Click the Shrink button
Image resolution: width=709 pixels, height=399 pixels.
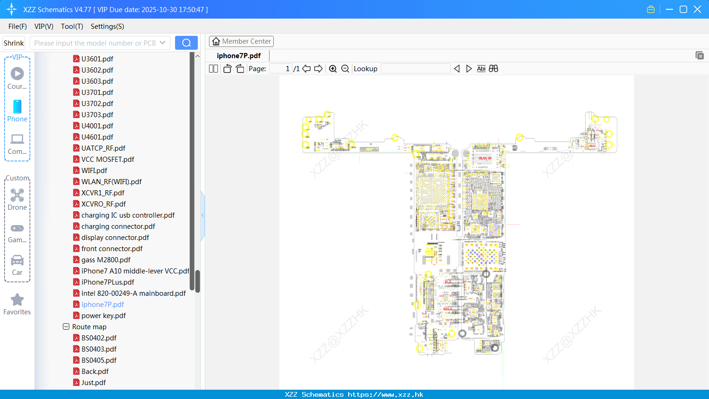pos(14,43)
